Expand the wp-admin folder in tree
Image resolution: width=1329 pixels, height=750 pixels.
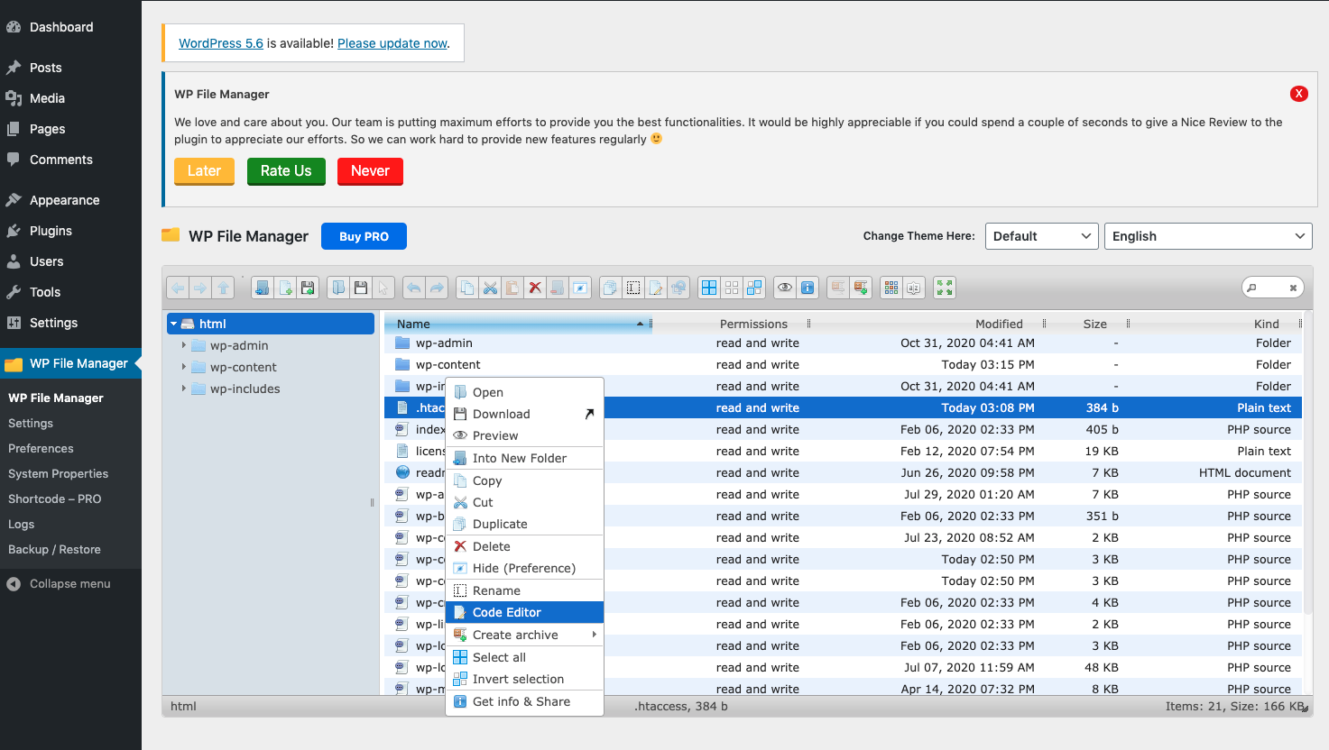(x=184, y=345)
